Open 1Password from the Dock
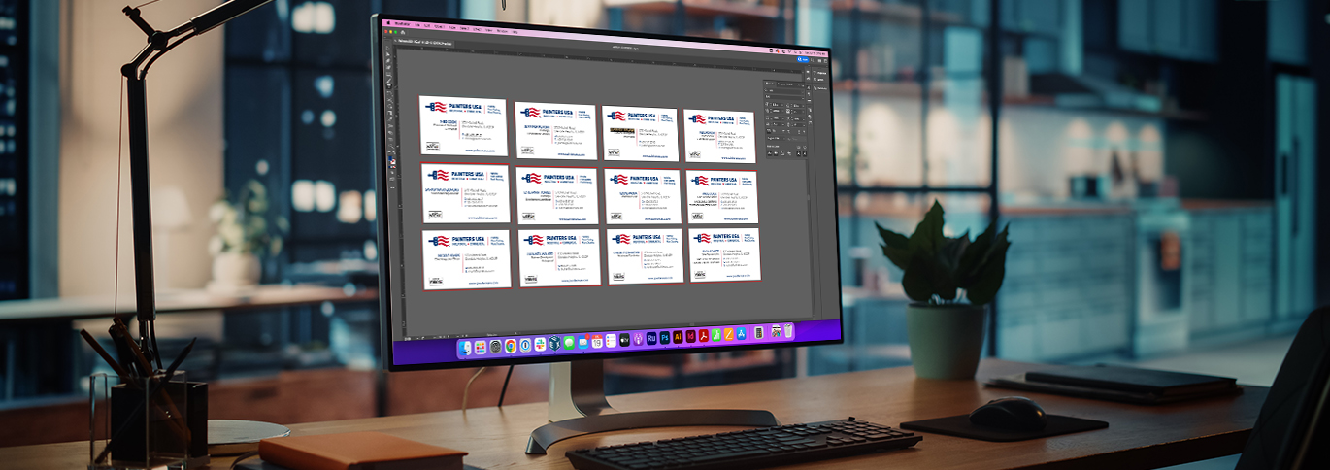 pos(525,345)
